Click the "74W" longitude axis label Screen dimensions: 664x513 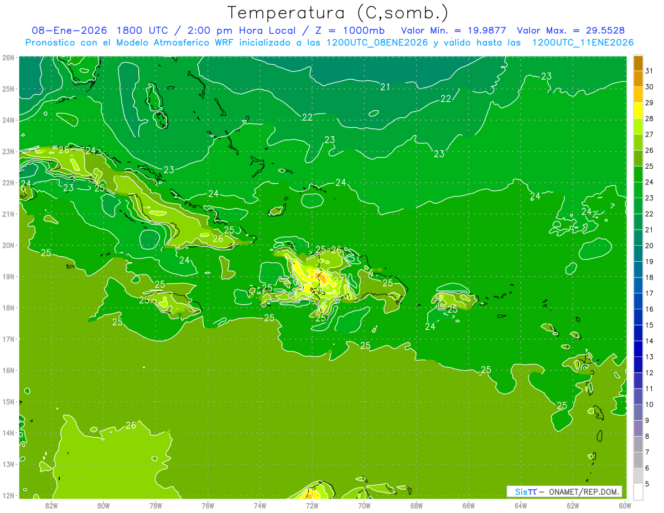260,505
